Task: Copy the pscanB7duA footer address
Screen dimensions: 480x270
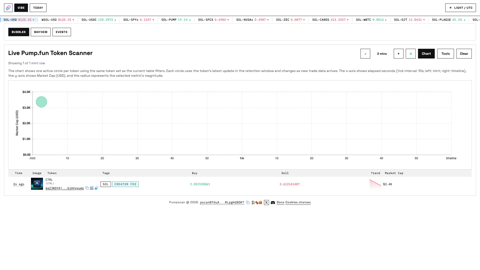Action: 248,202
